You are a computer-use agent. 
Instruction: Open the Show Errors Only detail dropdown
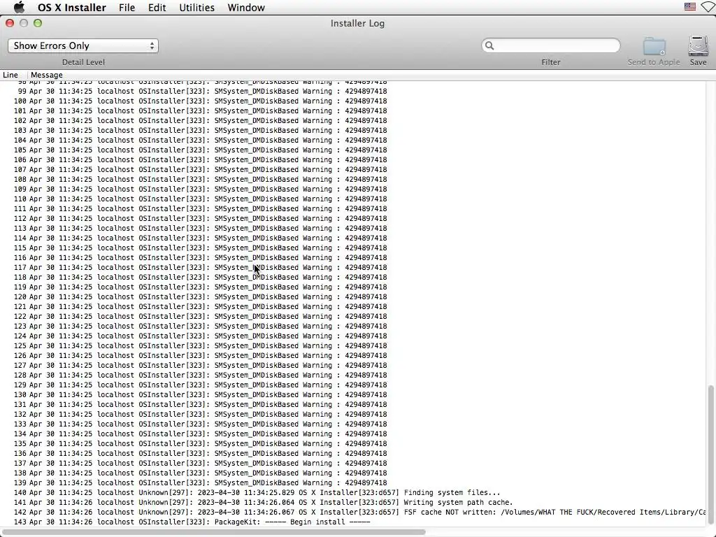[83, 45]
